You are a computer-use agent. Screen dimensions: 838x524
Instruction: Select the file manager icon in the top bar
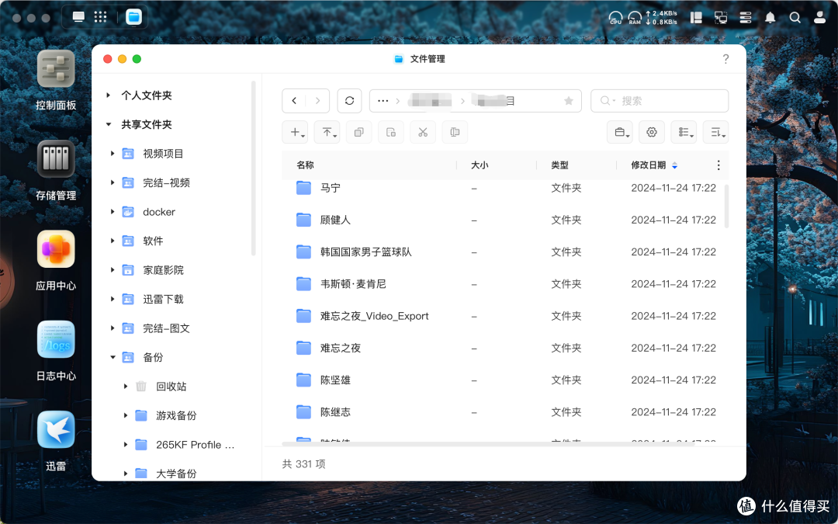[x=133, y=17]
